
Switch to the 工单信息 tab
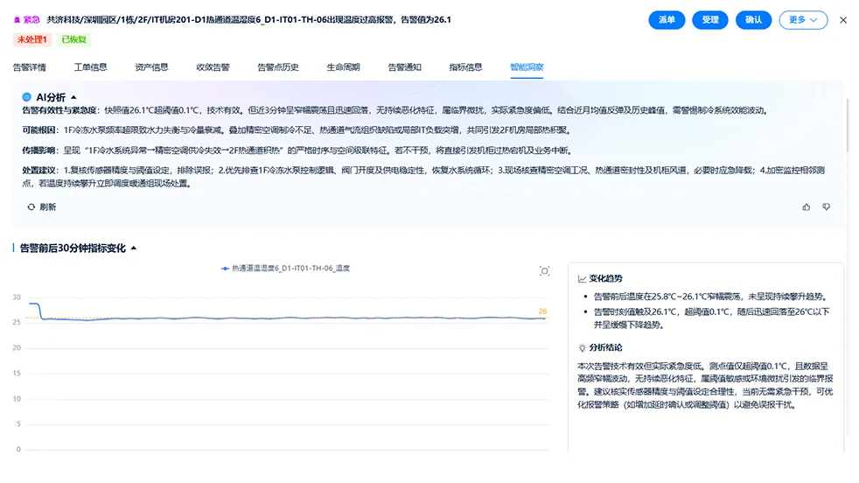[x=90, y=67]
